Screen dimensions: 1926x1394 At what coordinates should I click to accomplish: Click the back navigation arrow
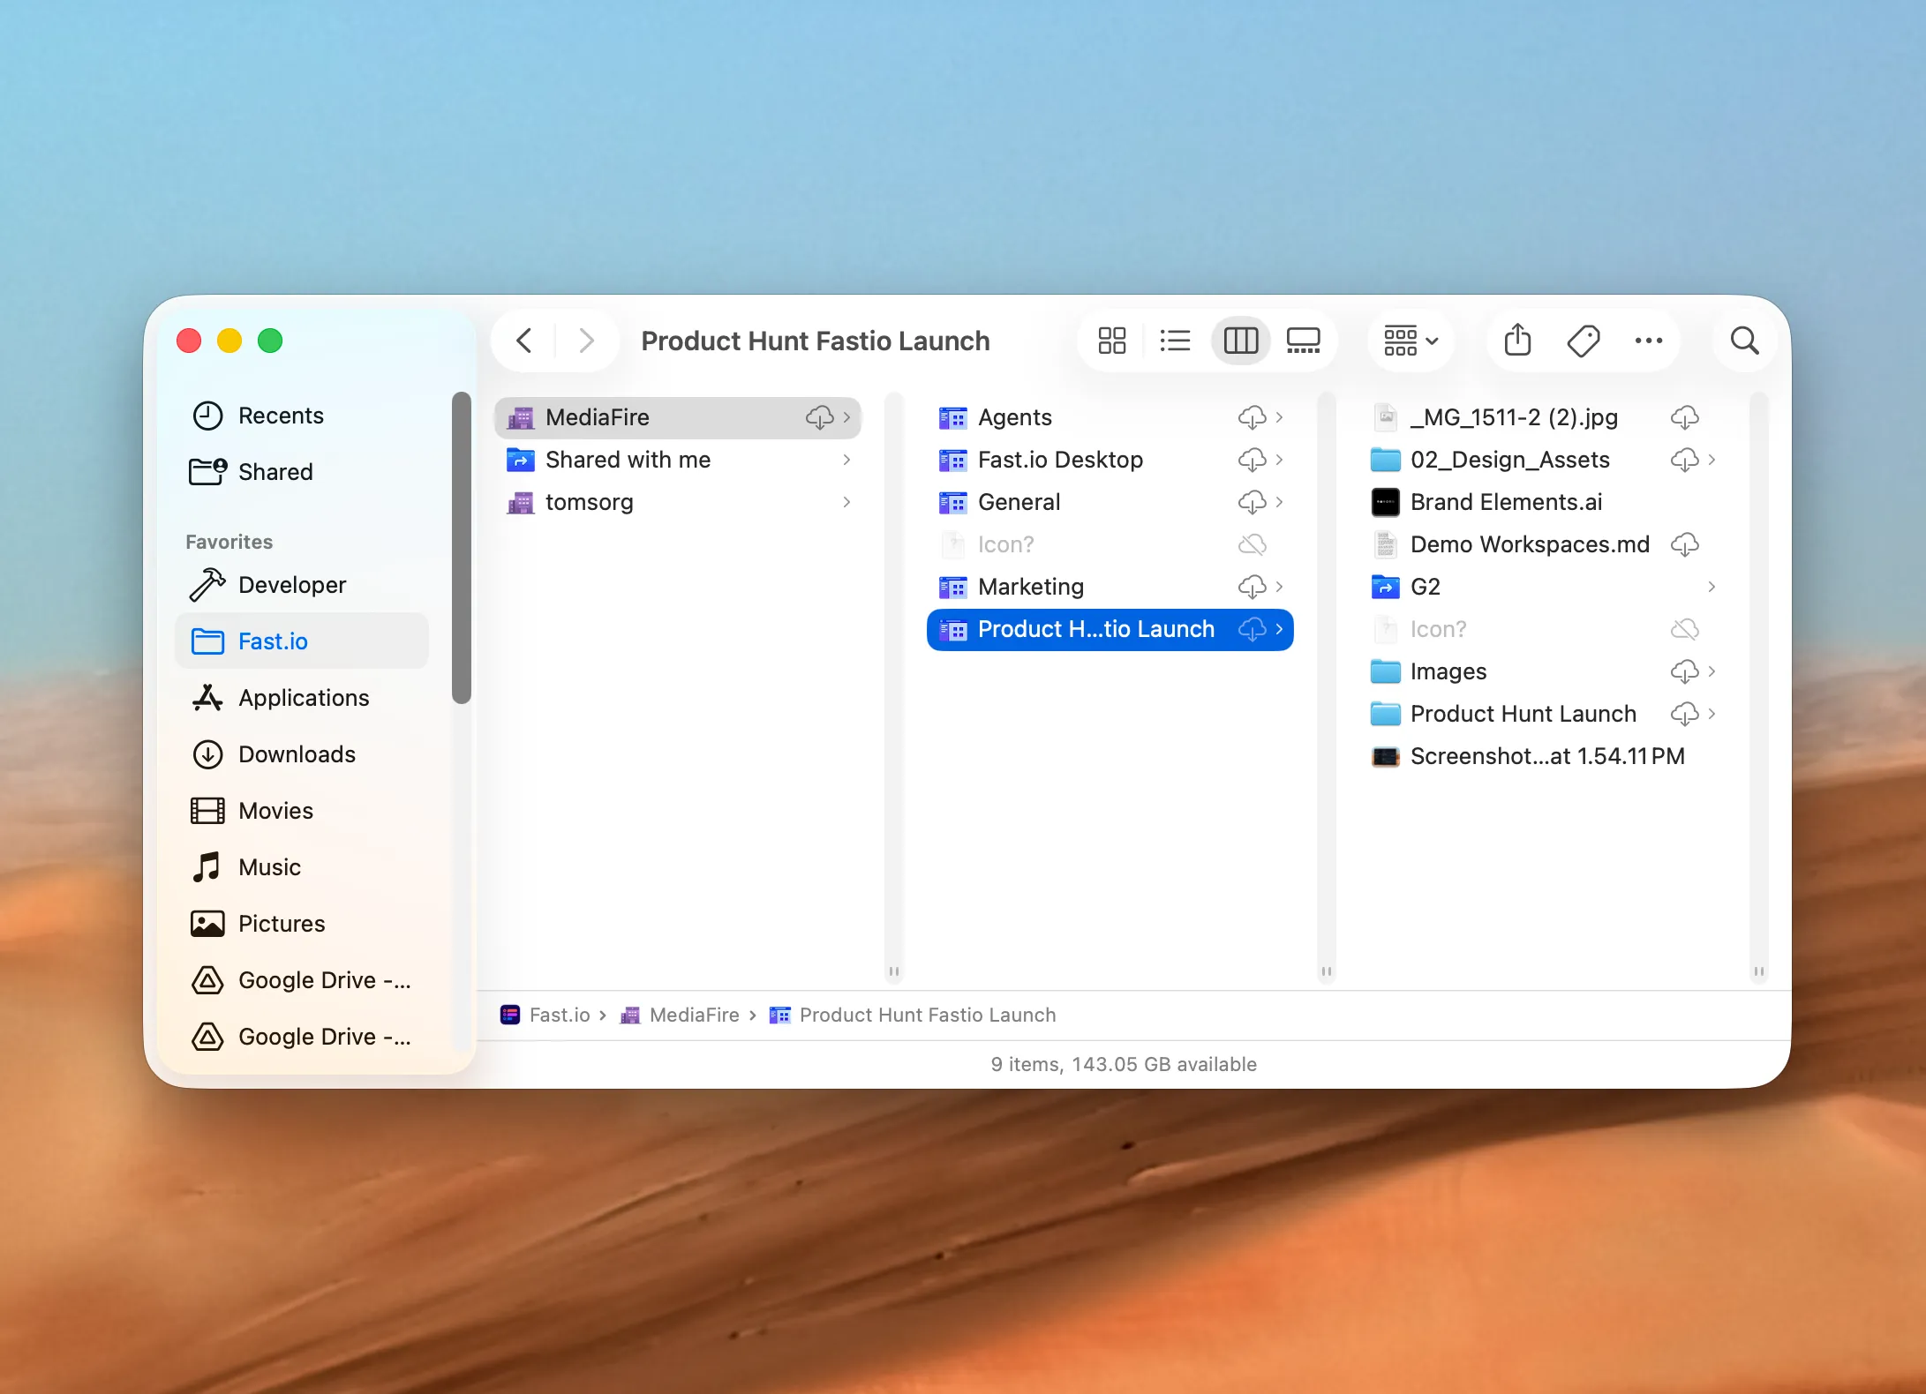click(x=523, y=341)
